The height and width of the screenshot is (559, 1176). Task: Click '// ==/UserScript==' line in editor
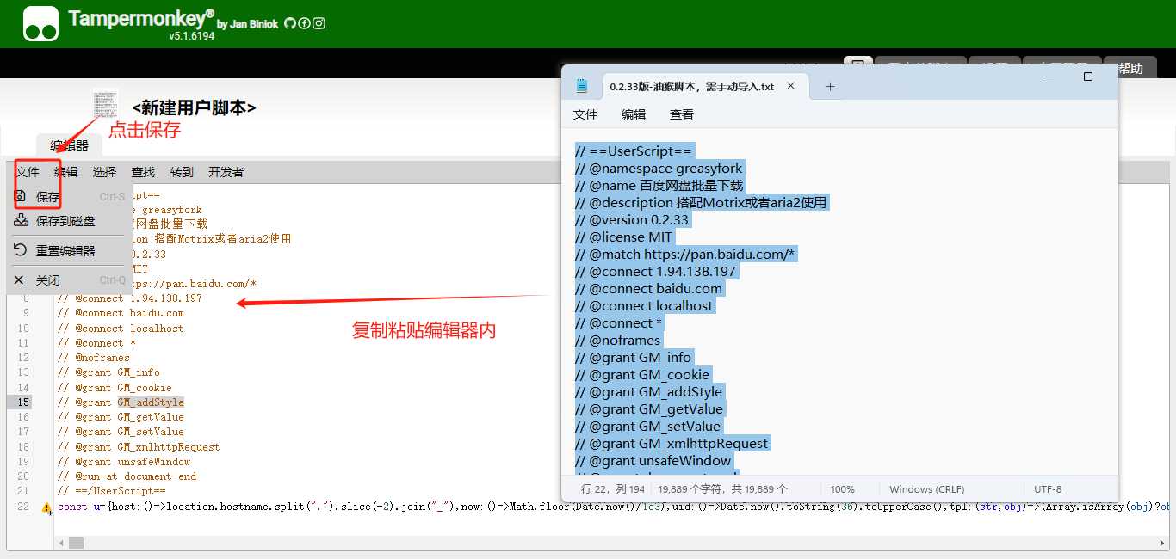(111, 491)
